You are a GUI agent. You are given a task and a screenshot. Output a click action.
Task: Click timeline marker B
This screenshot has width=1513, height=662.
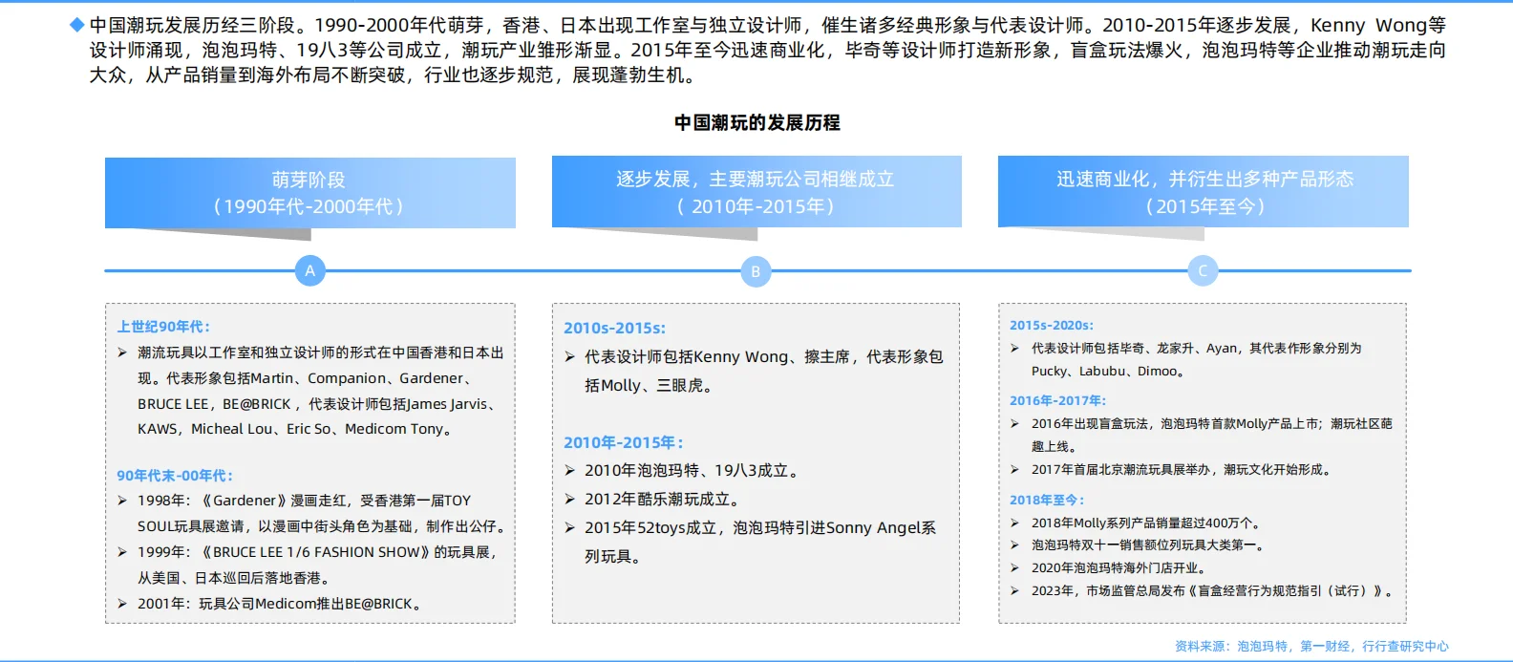(x=756, y=271)
